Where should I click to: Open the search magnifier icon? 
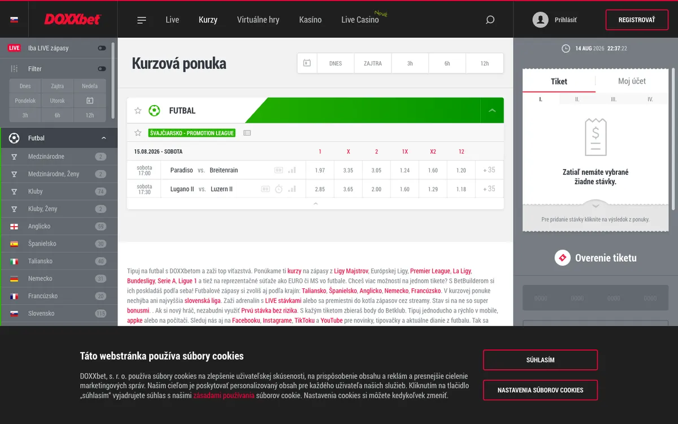pos(490,20)
